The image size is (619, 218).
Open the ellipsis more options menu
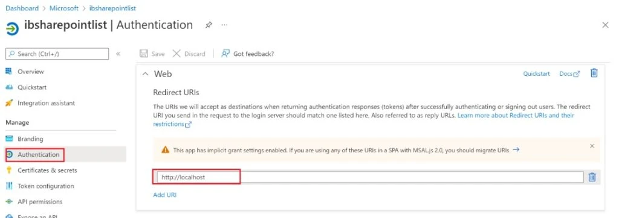coord(224,25)
